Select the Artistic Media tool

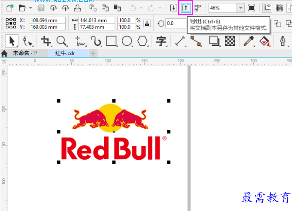[96, 41]
